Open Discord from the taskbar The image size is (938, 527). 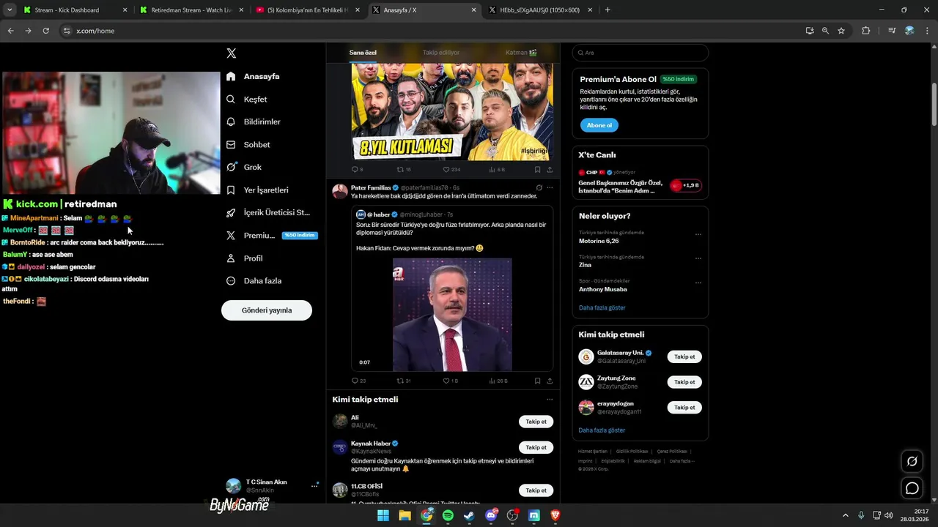(491, 515)
